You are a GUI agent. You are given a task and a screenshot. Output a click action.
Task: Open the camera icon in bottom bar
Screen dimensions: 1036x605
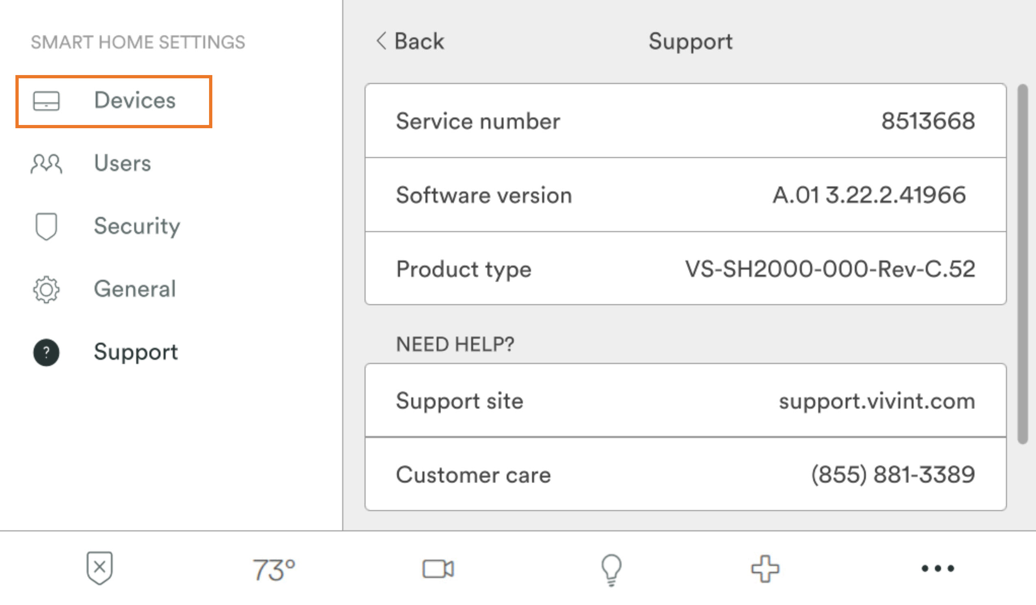(438, 569)
